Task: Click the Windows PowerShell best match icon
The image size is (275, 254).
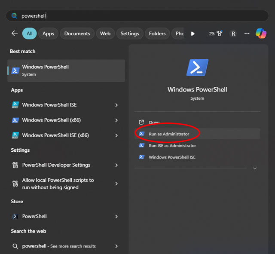Action: click(x=15, y=70)
